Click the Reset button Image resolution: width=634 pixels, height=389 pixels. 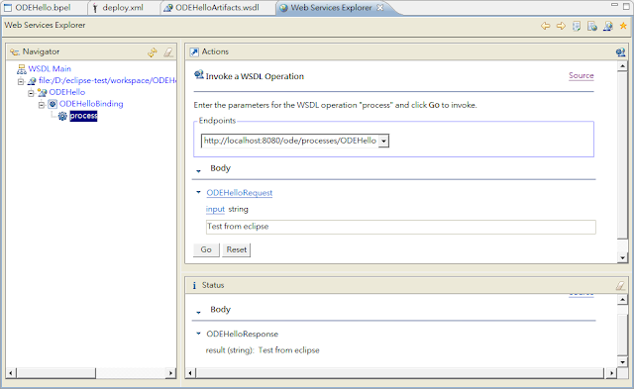pyautogui.click(x=237, y=250)
